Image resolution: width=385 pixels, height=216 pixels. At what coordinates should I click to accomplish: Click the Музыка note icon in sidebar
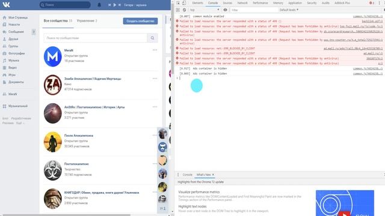click(4, 61)
